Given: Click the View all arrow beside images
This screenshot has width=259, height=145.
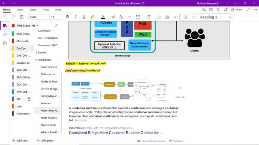Looking at the screenshot, I should (x=180, y=88).
